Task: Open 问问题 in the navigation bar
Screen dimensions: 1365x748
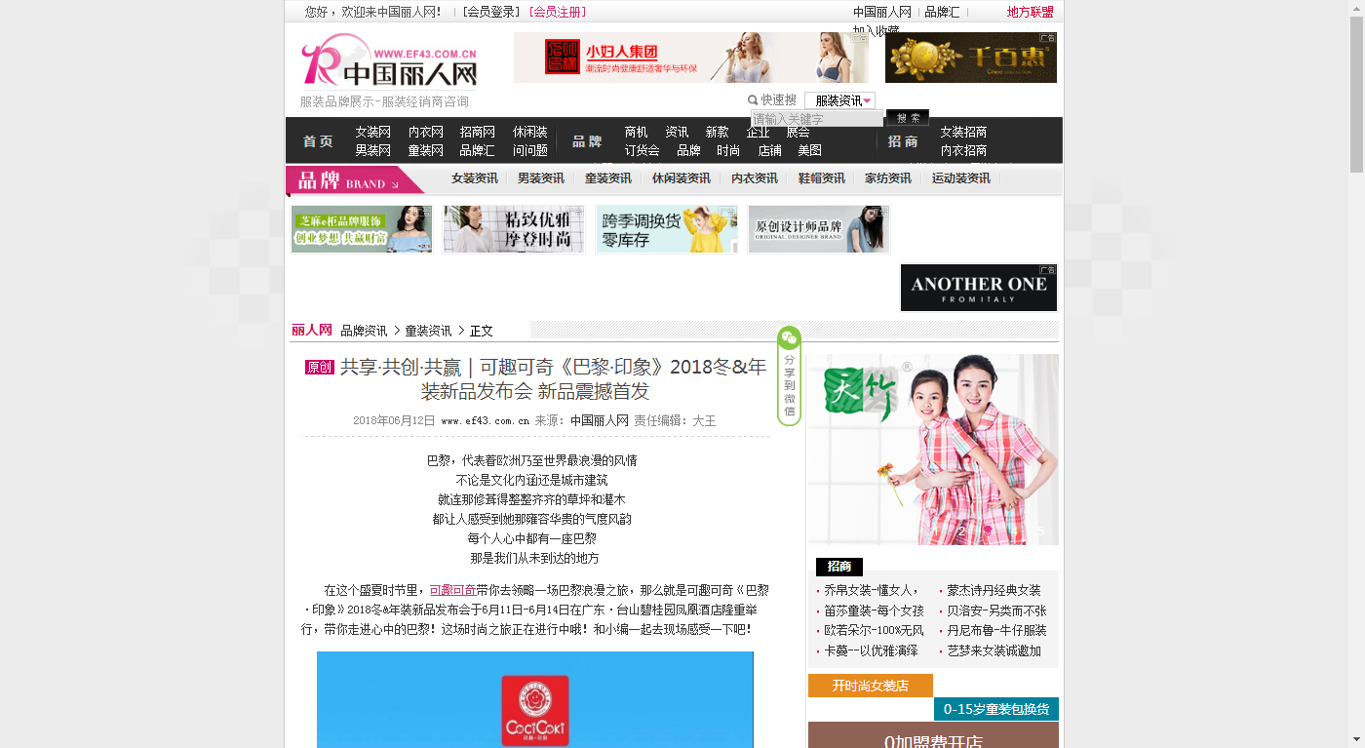Action: 530,150
